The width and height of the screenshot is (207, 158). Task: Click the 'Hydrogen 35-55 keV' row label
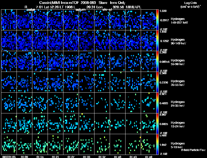[x=178, y=83]
